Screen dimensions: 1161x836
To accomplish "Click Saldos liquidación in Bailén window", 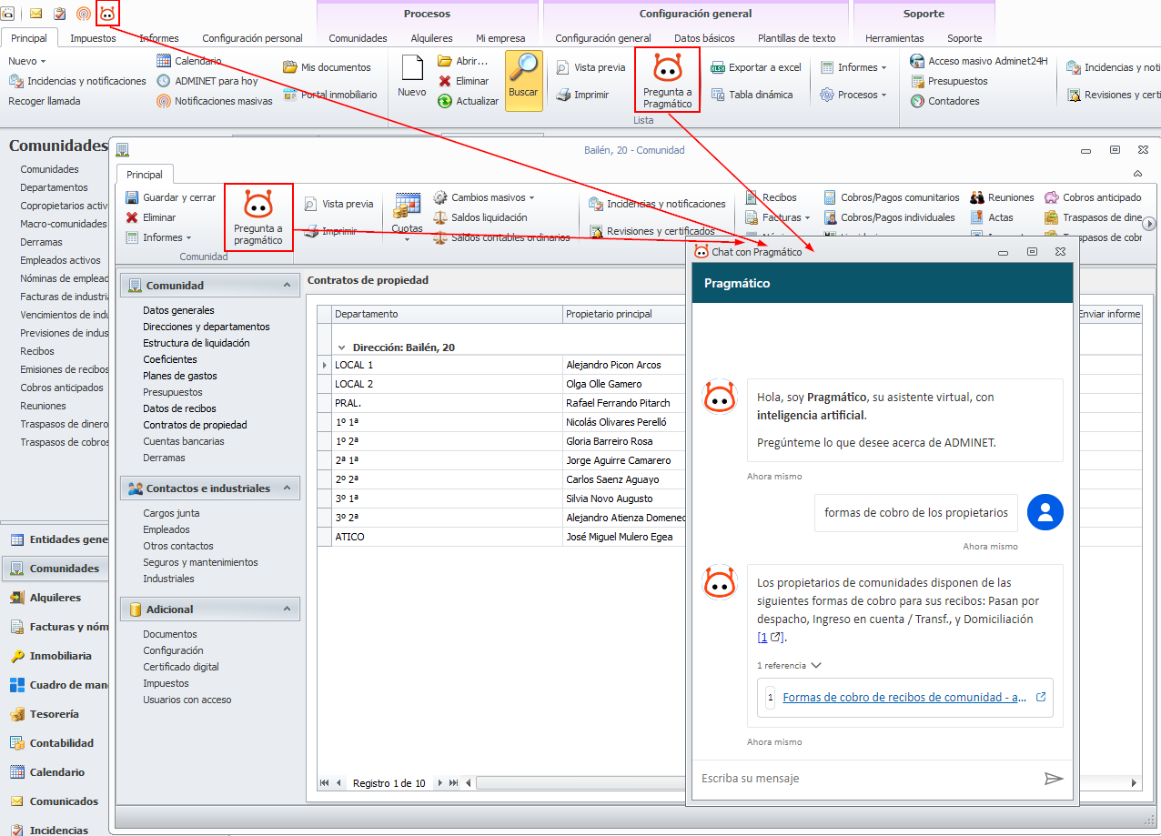I will [x=480, y=217].
